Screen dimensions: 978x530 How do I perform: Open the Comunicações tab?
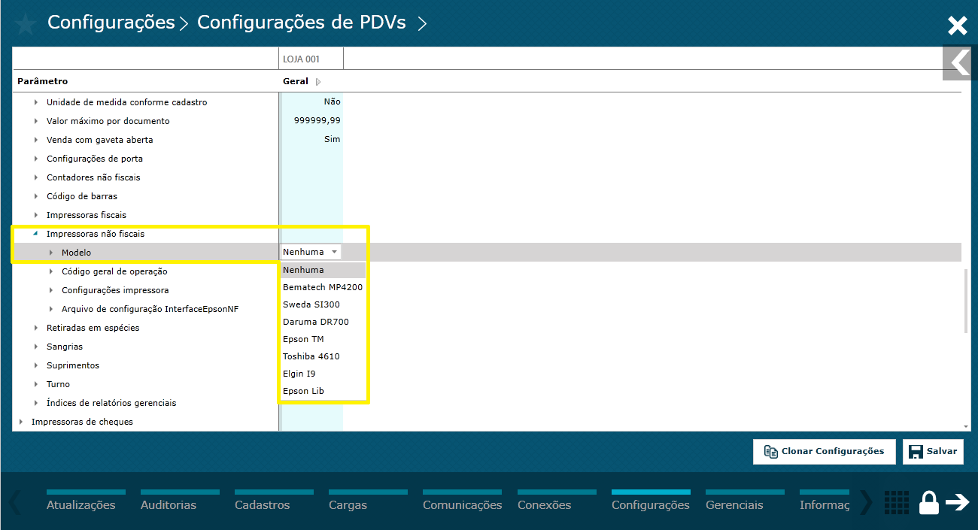pos(462,504)
